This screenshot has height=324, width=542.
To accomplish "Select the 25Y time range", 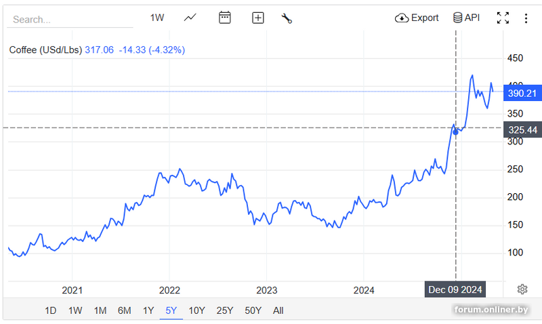I will [x=225, y=310].
